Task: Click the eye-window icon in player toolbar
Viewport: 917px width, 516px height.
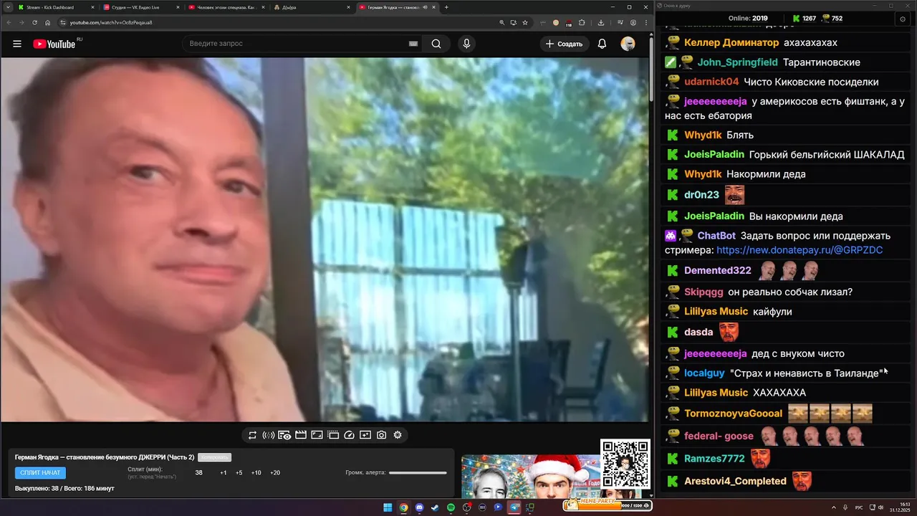Action: (x=284, y=435)
